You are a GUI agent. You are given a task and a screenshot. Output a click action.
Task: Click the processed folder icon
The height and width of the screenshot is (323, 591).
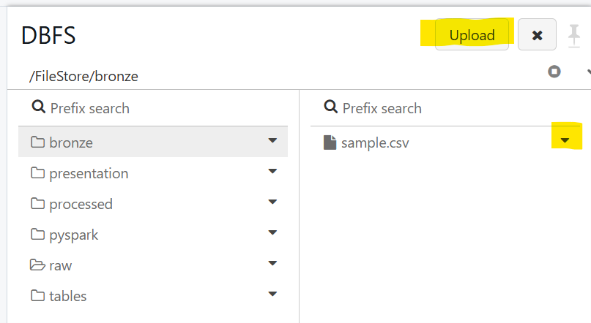pos(37,204)
